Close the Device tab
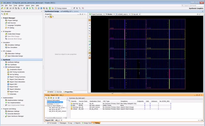 click(114, 14)
